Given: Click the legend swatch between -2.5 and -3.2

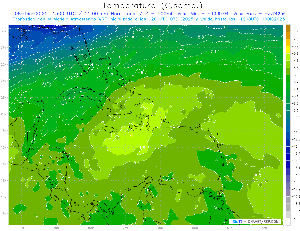Looking at the screenshot, I should tap(288, 43).
